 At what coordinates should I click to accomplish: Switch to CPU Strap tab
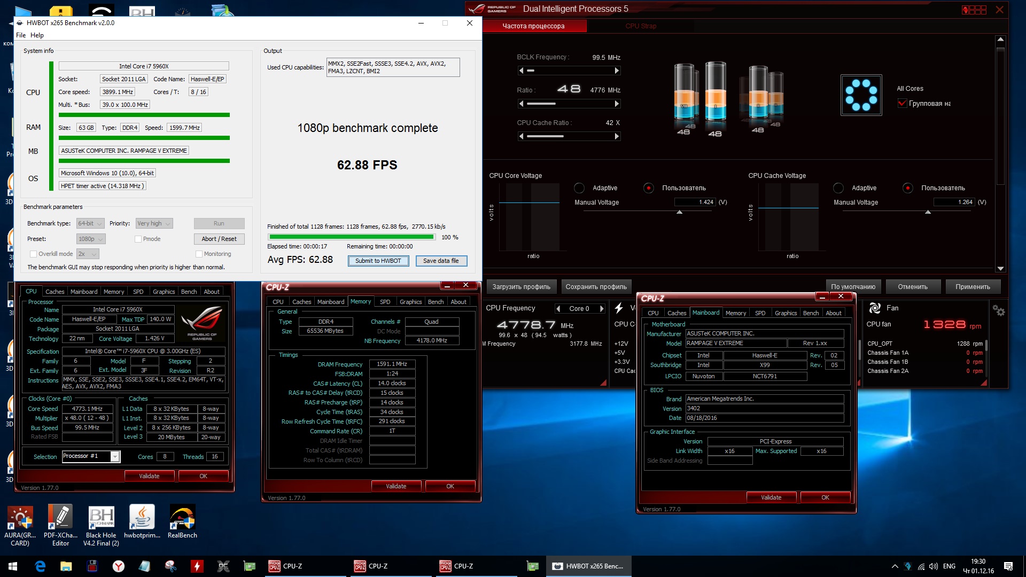641,26
